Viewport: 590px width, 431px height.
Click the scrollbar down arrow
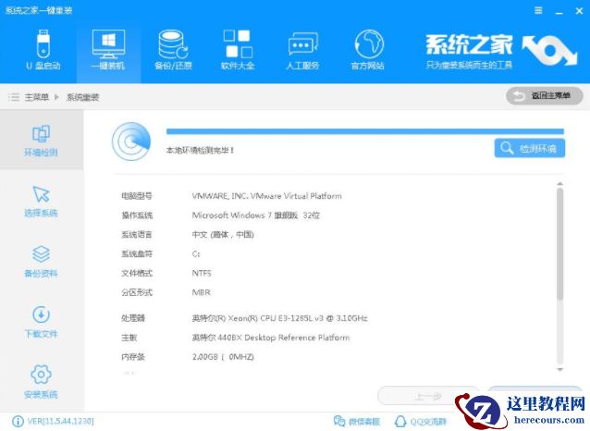click(559, 370)
